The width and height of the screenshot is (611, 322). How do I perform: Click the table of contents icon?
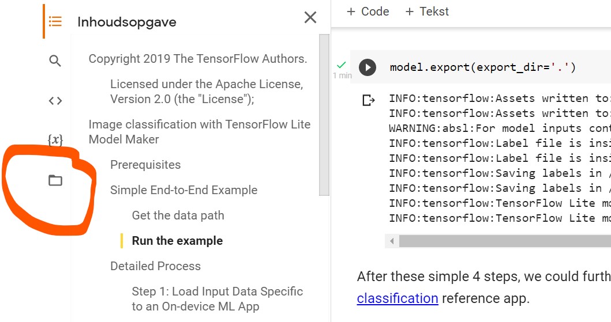click(55, 22)
